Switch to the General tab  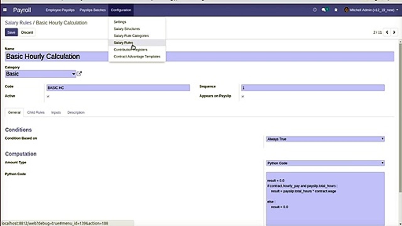[x=14, y=112]
